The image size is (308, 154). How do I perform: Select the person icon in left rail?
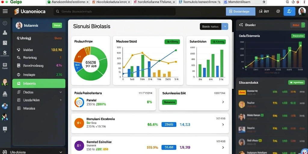(x=5, y=32)
